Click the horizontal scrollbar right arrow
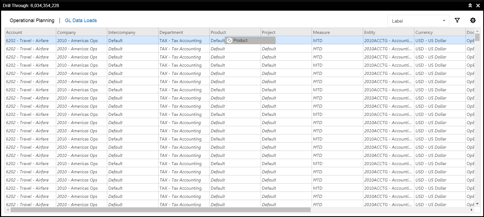This screenshot has height=217, width=484. 471,210
